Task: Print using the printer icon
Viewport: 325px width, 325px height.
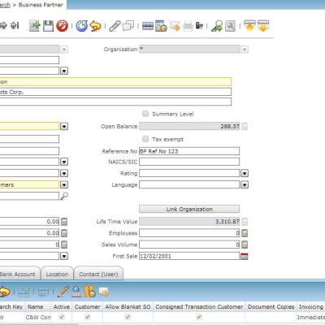Action: click(x=188, y=26)
